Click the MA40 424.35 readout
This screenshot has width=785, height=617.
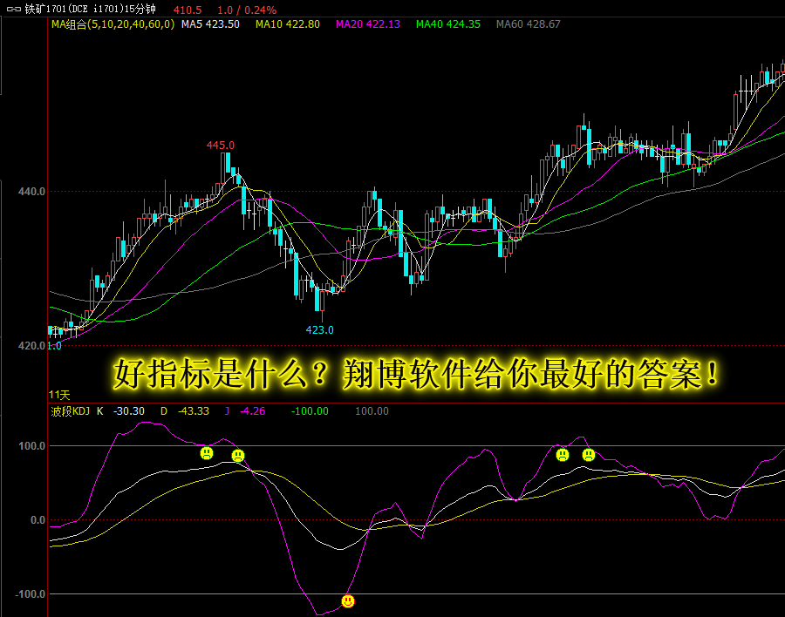[448, 24]
